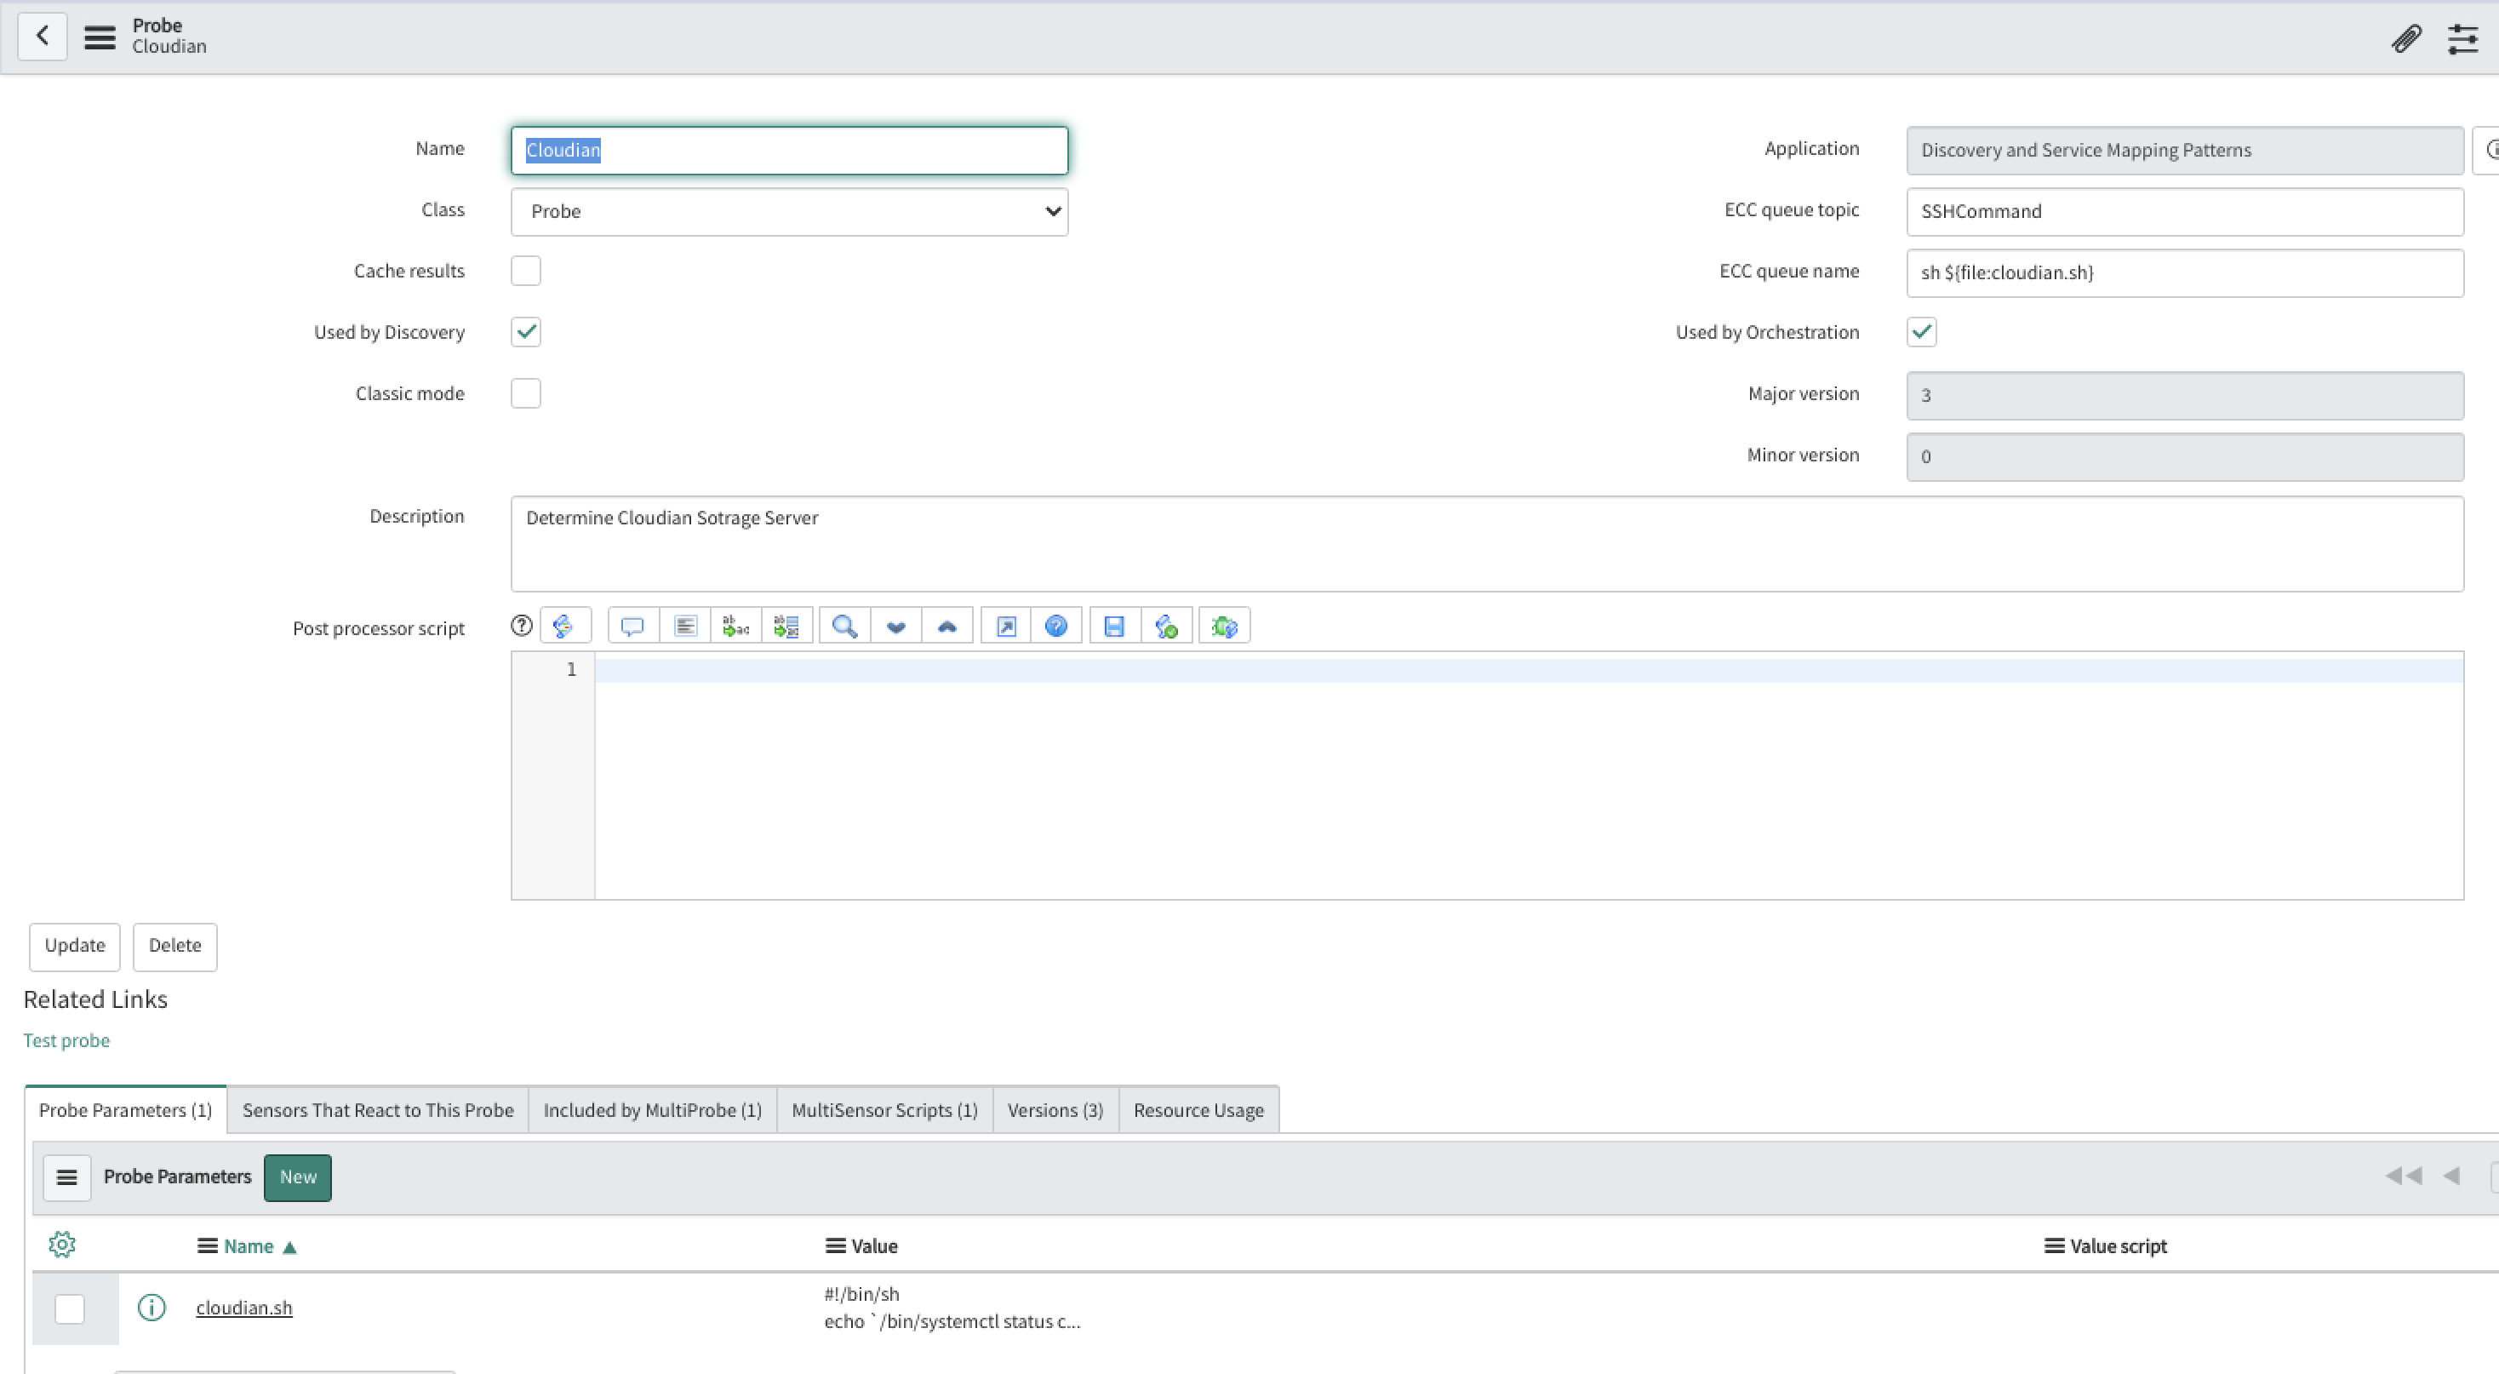
Task: Click the Application field
Action: [x=2185, y=151]
